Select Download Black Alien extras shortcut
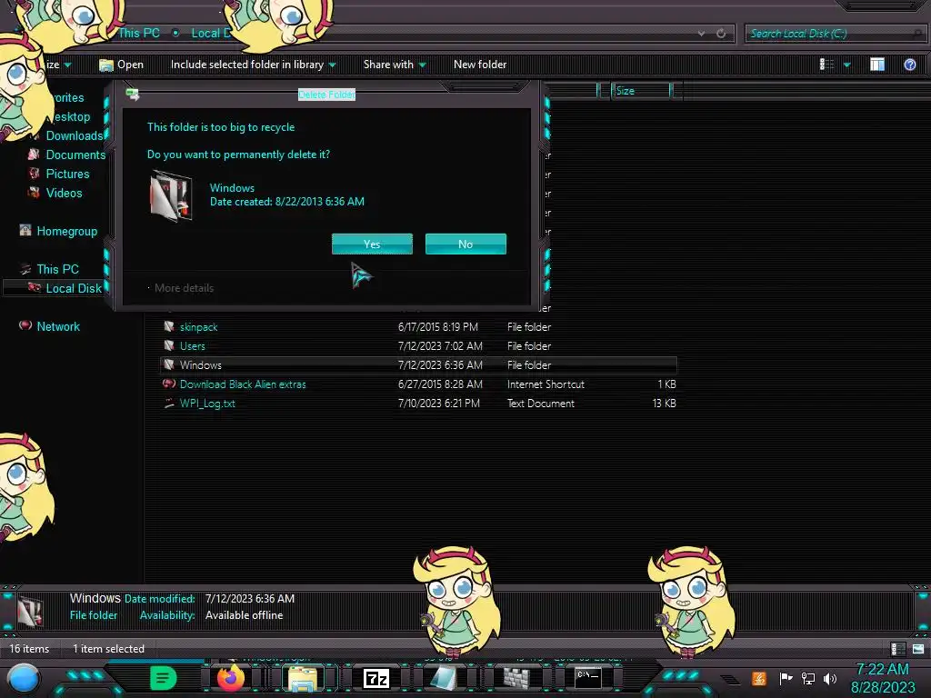This screenshot has height=698, width=931. 418,384
